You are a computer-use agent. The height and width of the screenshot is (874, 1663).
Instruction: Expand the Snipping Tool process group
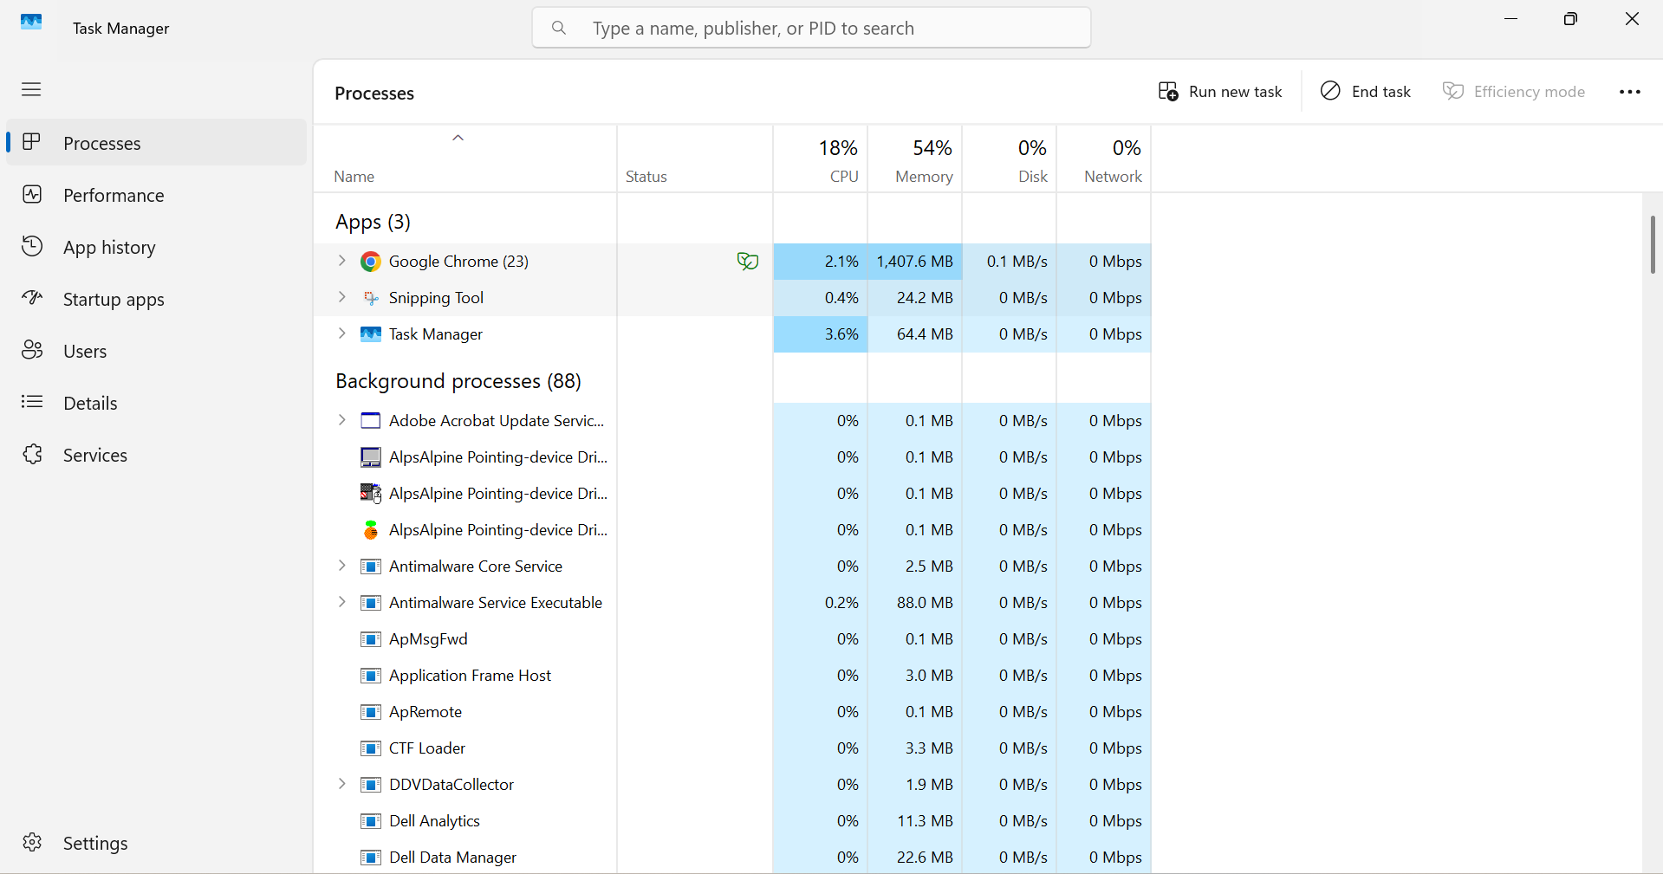click(x=341, y=297)
